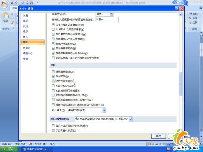Click previous page arrow on Word vertical scrollbar

201,133
